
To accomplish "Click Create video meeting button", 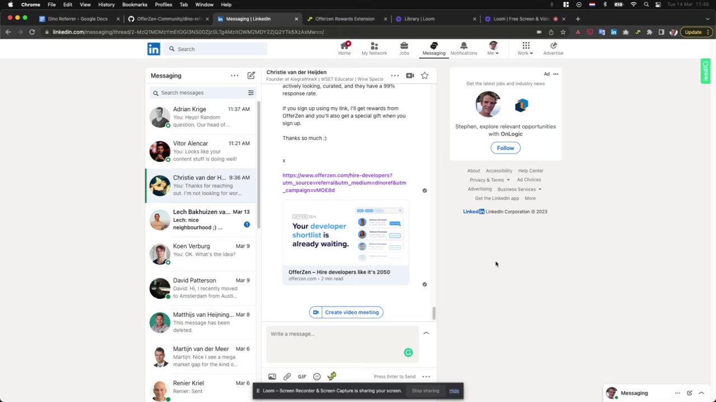I will click(x=346, y=312).
